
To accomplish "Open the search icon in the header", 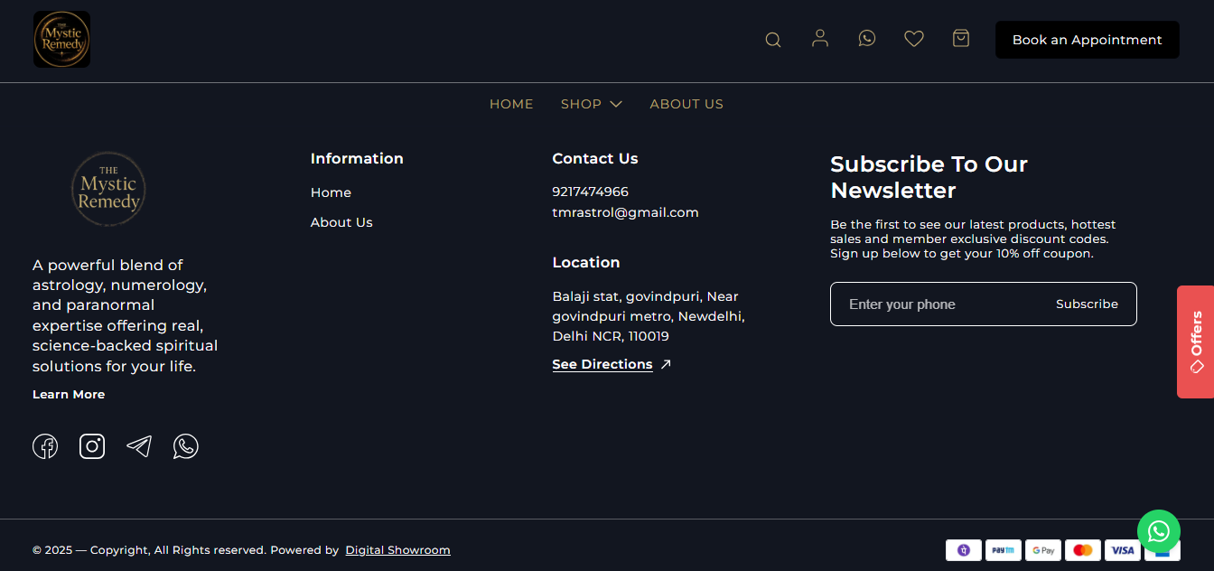I will point(773,40).
